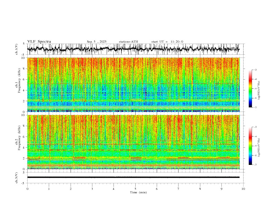The height and width of the screenshot is (212, 274).
Task: Click the 'ch.3(V)' axis label
Action: 17,178
